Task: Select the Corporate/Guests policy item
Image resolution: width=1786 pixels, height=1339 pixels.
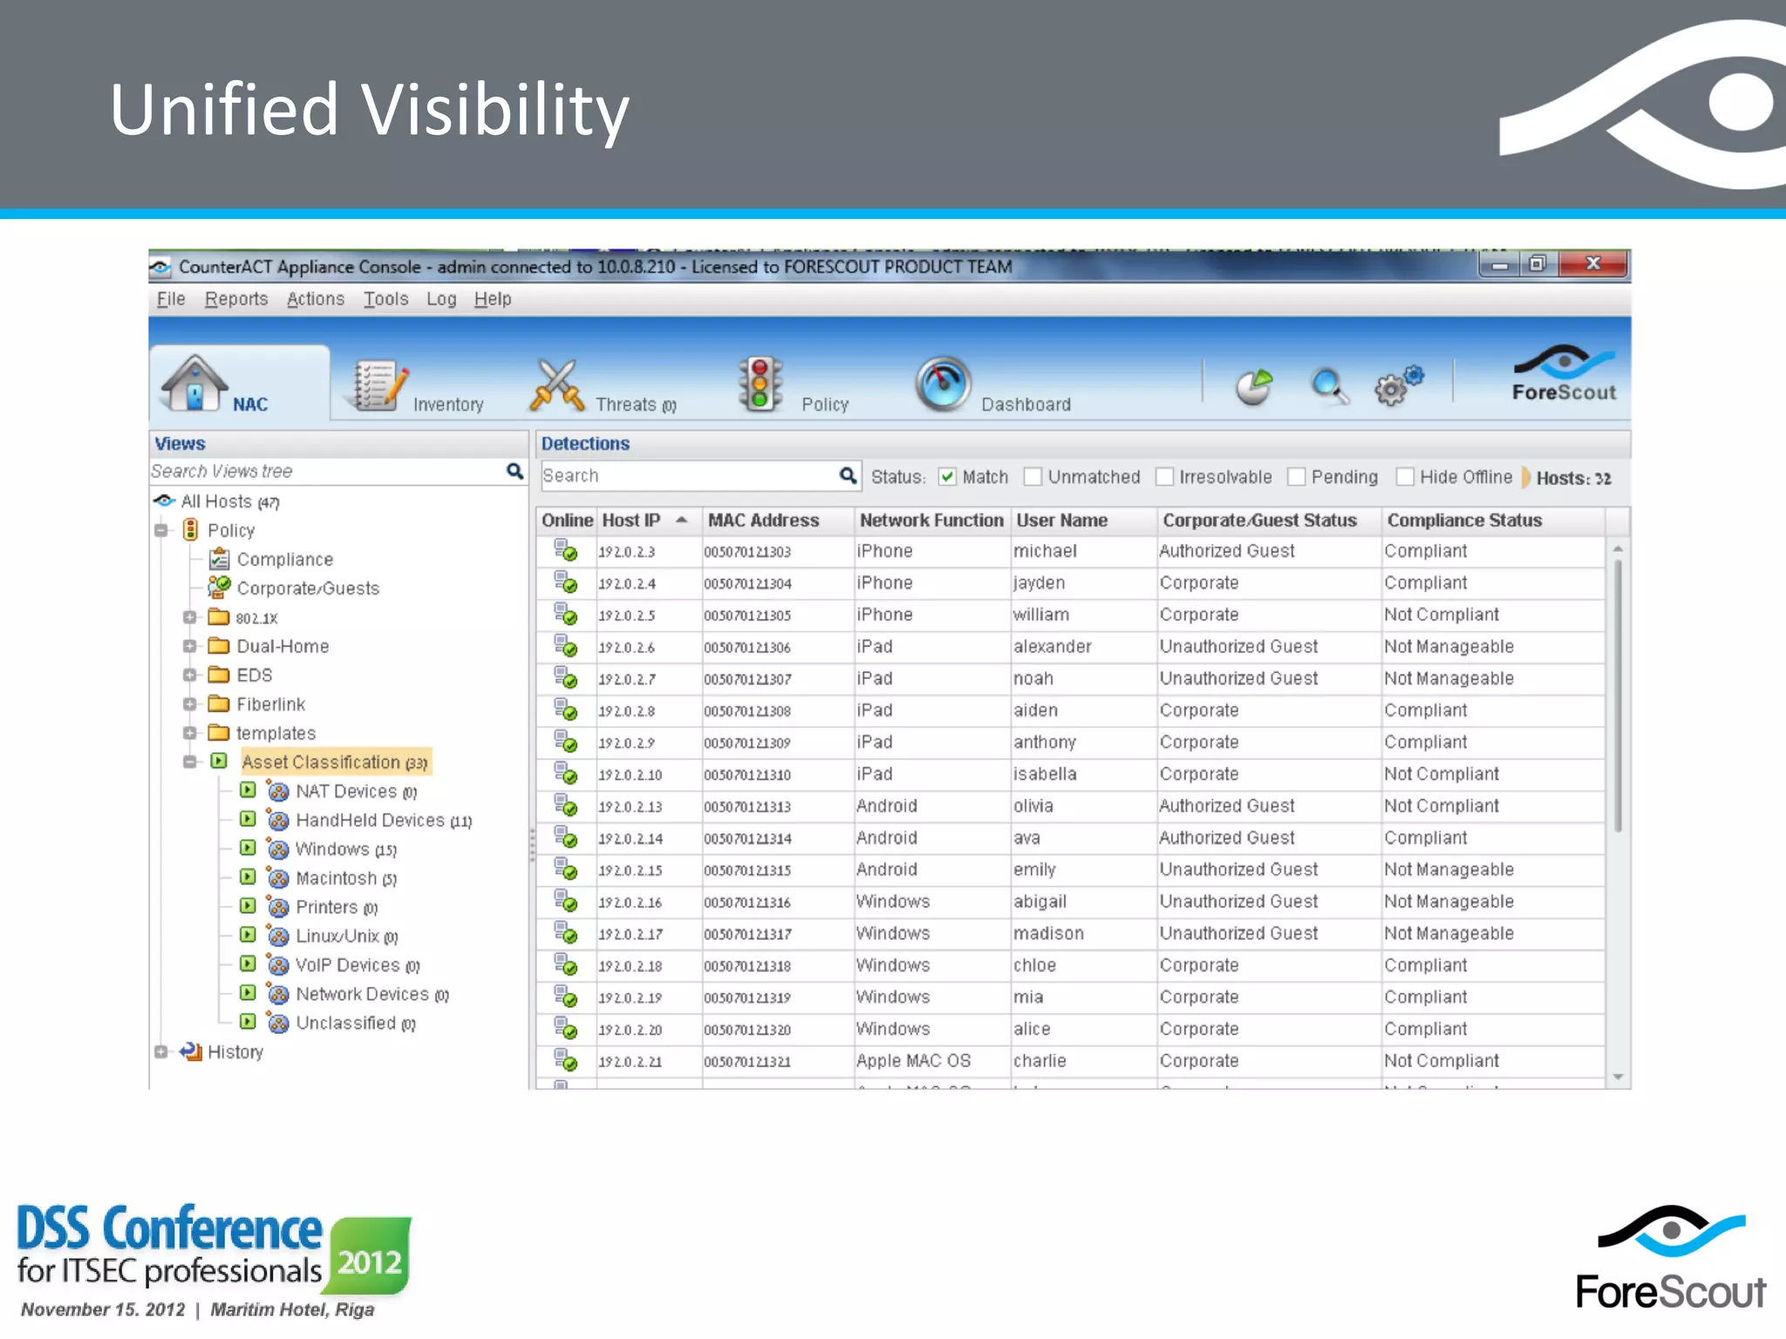Action: (x=308, y=588)
